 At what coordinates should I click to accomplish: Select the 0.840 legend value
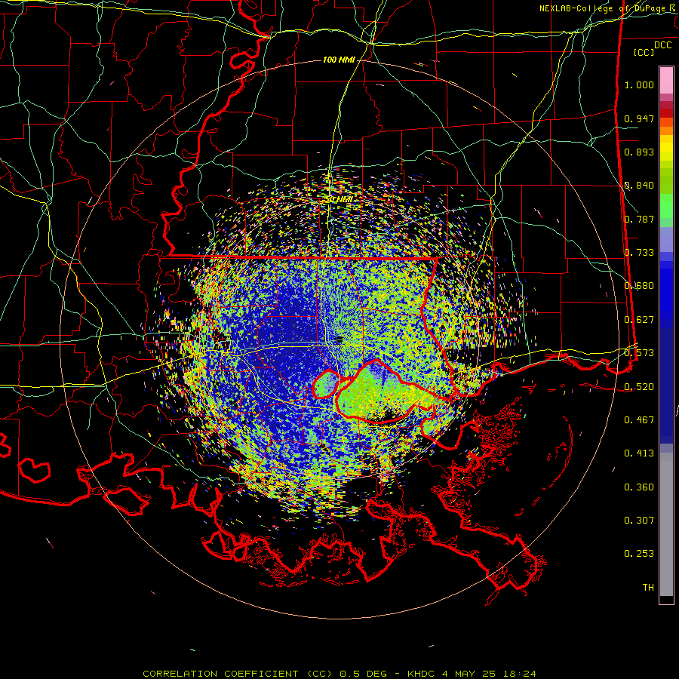click(639, 186)
